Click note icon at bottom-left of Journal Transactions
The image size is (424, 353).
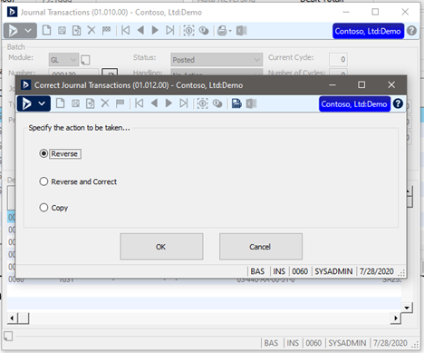(8, 336)
